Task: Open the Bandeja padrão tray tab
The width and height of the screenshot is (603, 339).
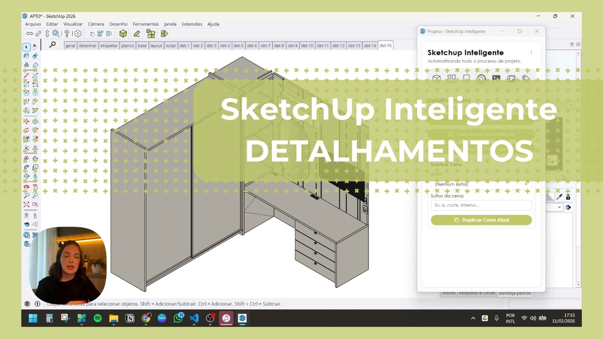Action: (x=515, y=293)
